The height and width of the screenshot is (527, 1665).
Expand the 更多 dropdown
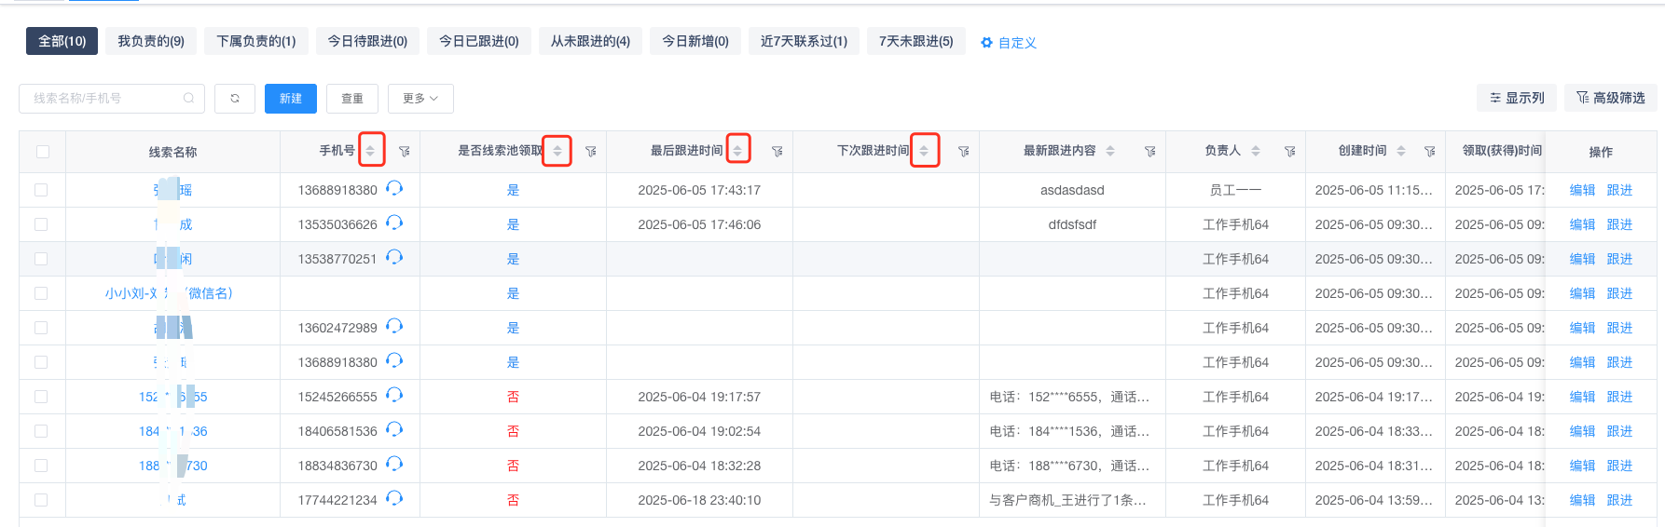420,99
